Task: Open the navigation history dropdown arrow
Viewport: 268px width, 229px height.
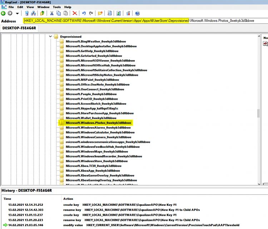Action: [x=17, y=13]
